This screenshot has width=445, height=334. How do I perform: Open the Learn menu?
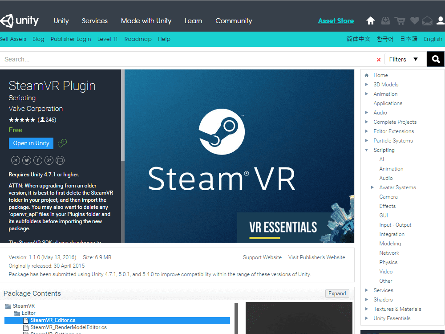coord(193,21)
